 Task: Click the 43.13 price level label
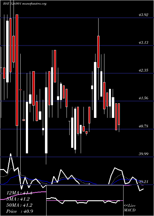(144, 43)
